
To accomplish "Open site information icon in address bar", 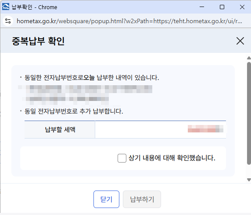I will point(8,21).
